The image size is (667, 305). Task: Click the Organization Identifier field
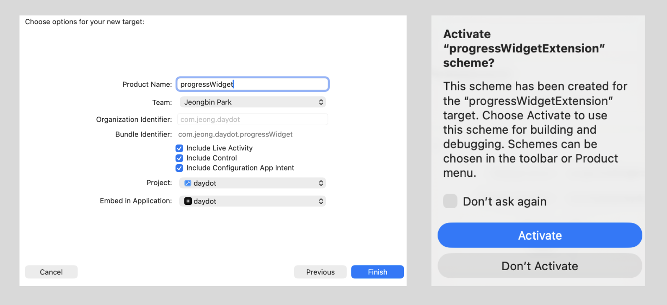252,119
